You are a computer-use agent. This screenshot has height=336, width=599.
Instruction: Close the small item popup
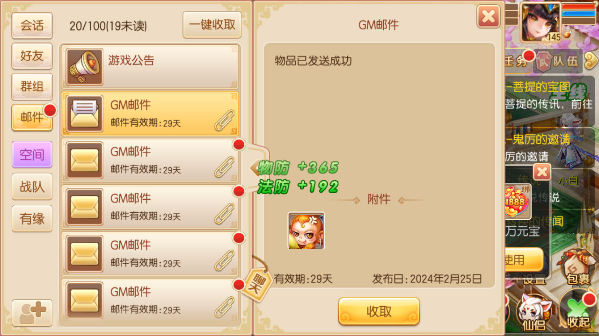pos(542,172)
